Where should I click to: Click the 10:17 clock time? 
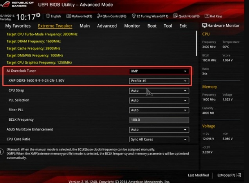tap(26, 17)
